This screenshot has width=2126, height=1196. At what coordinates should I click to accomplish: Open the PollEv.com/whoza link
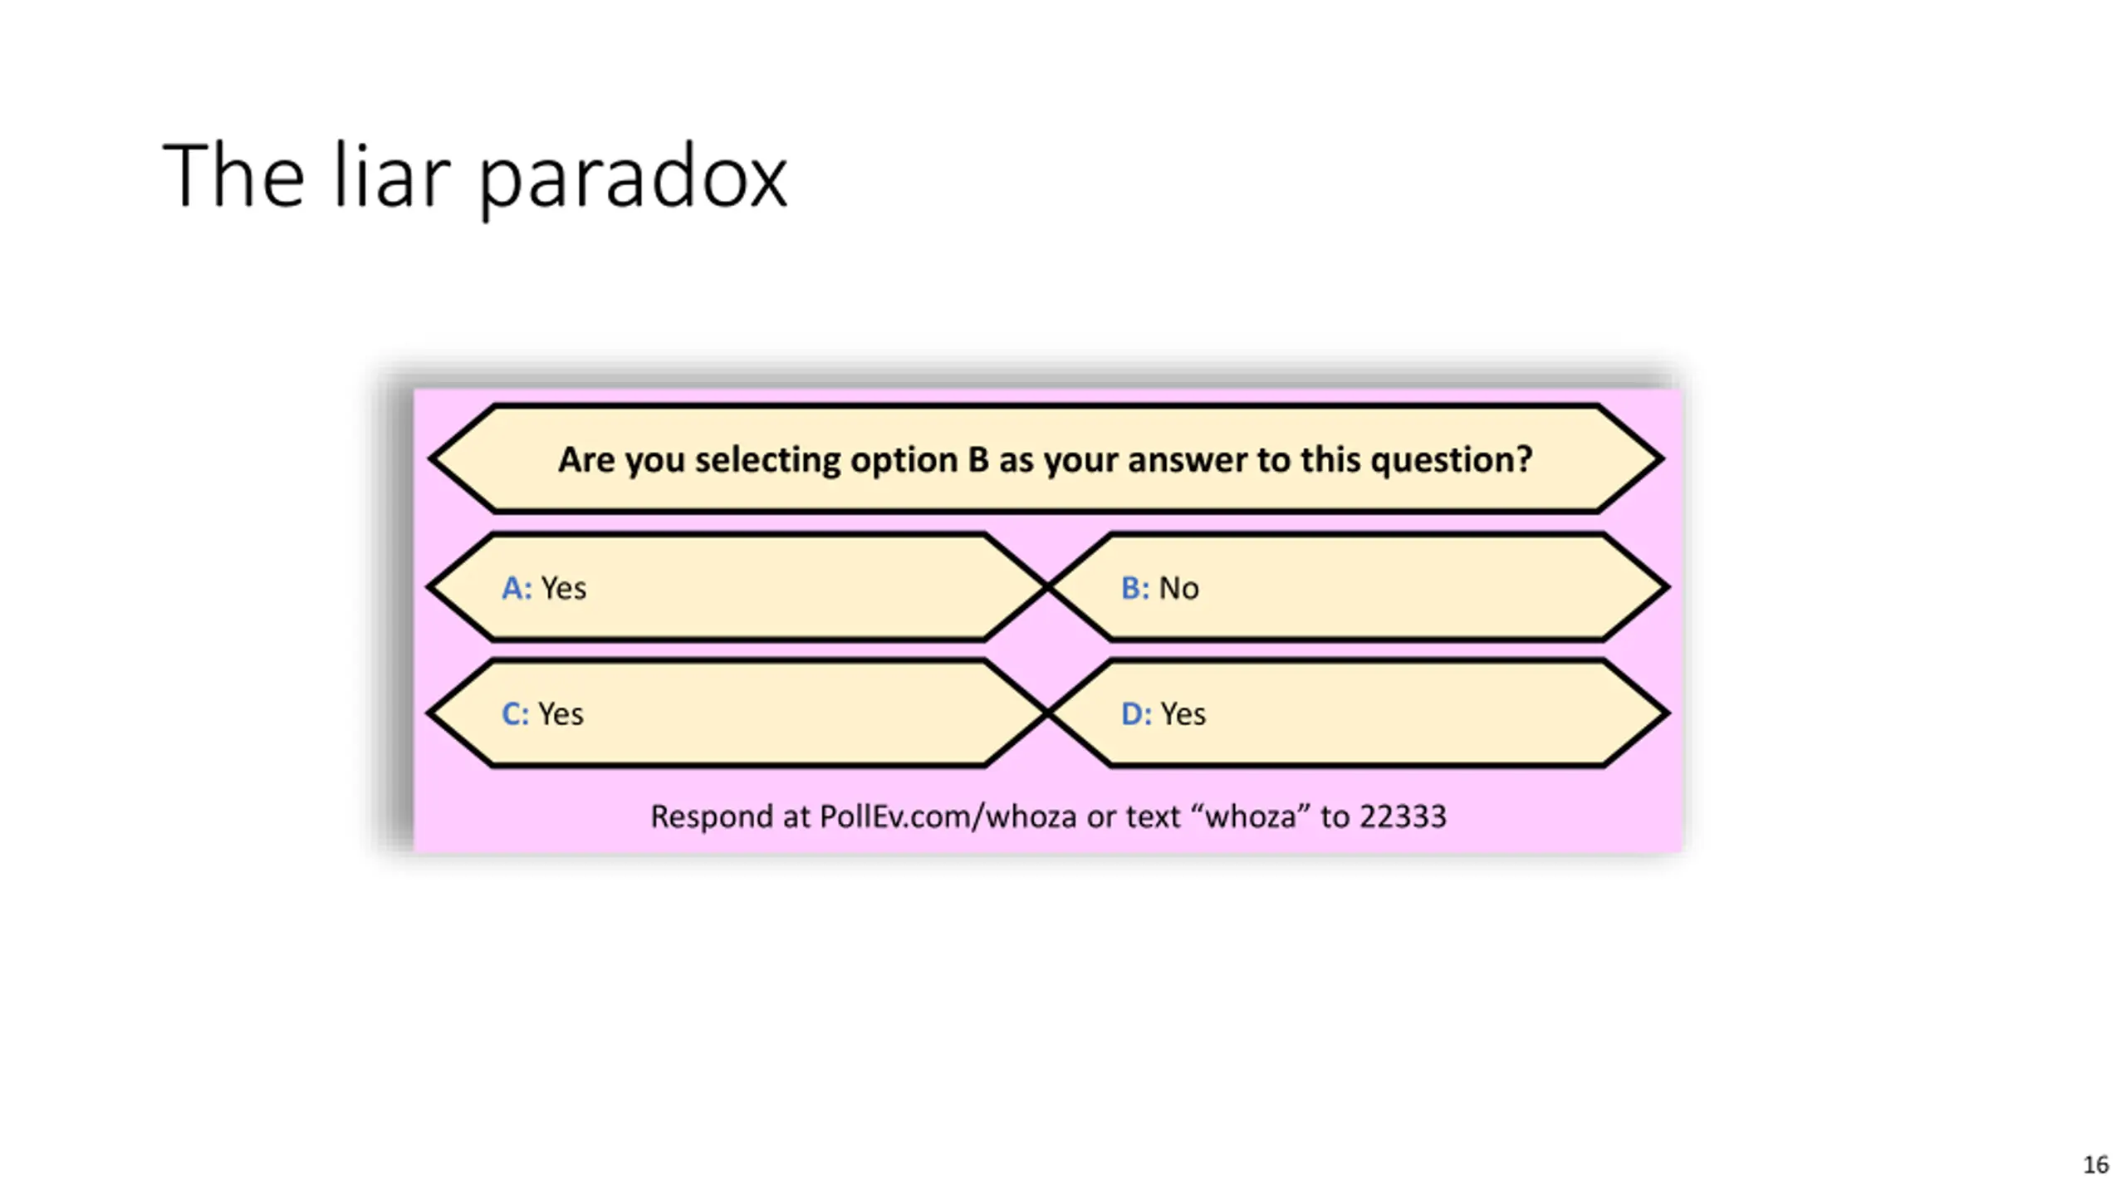[948, 816]
